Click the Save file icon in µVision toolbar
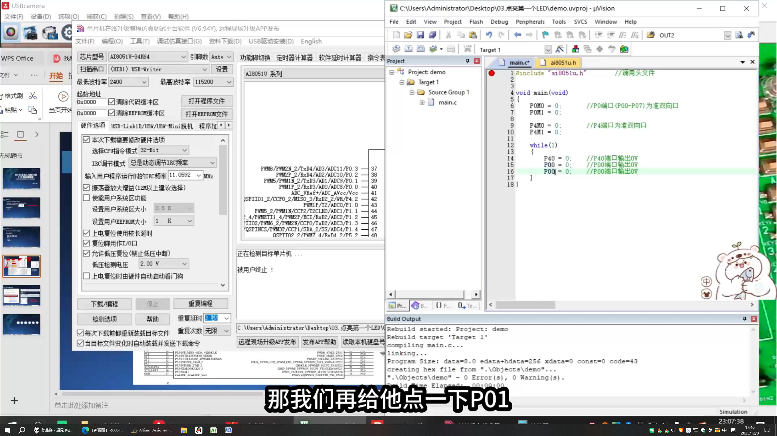Viewport: 777px width, 436px height. 420,35
